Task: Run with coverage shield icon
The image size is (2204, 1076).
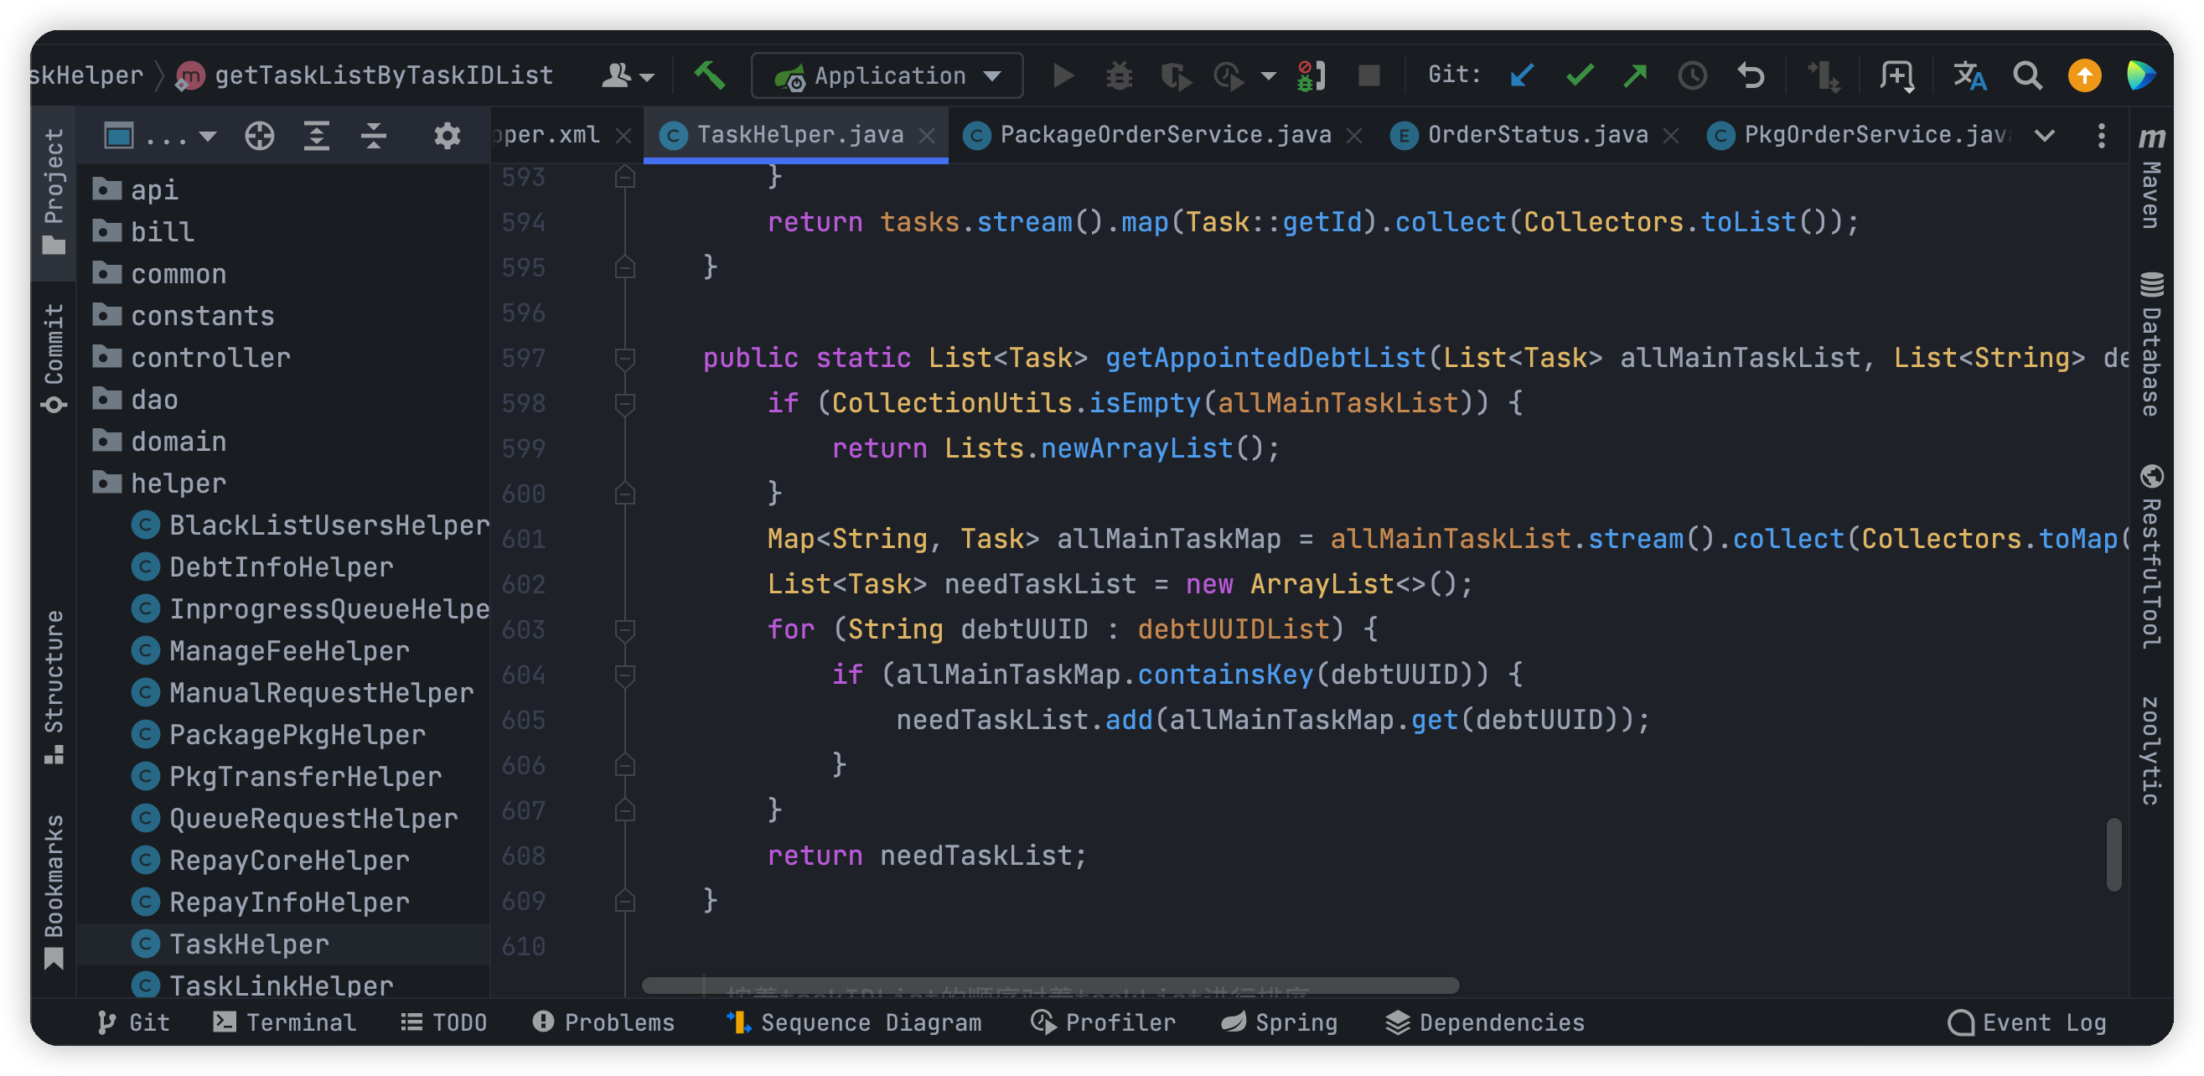Action: tap(1175, 75)
